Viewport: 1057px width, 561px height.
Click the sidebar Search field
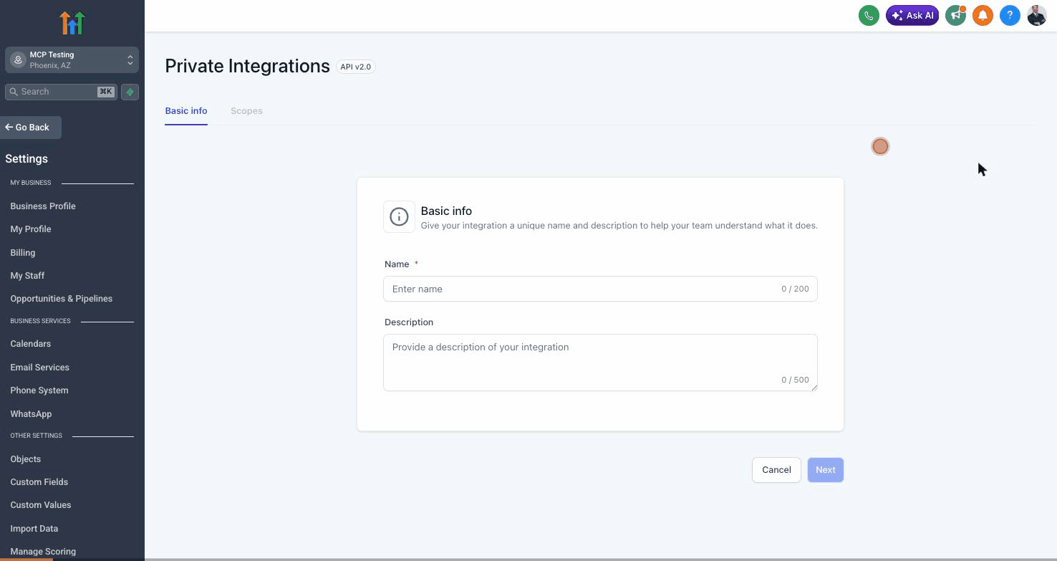(x=61, y=92)
